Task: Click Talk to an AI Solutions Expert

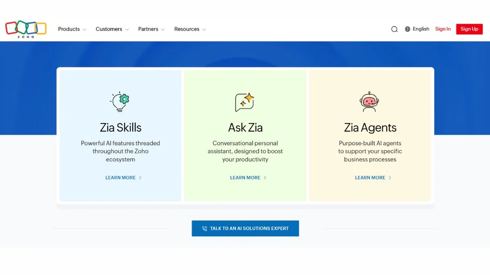Action: (245, 229)
